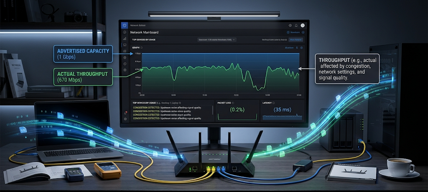Click sidebar alert icon with red dot
This screenshot has width=428, height=192.
(x=126, y=113)
